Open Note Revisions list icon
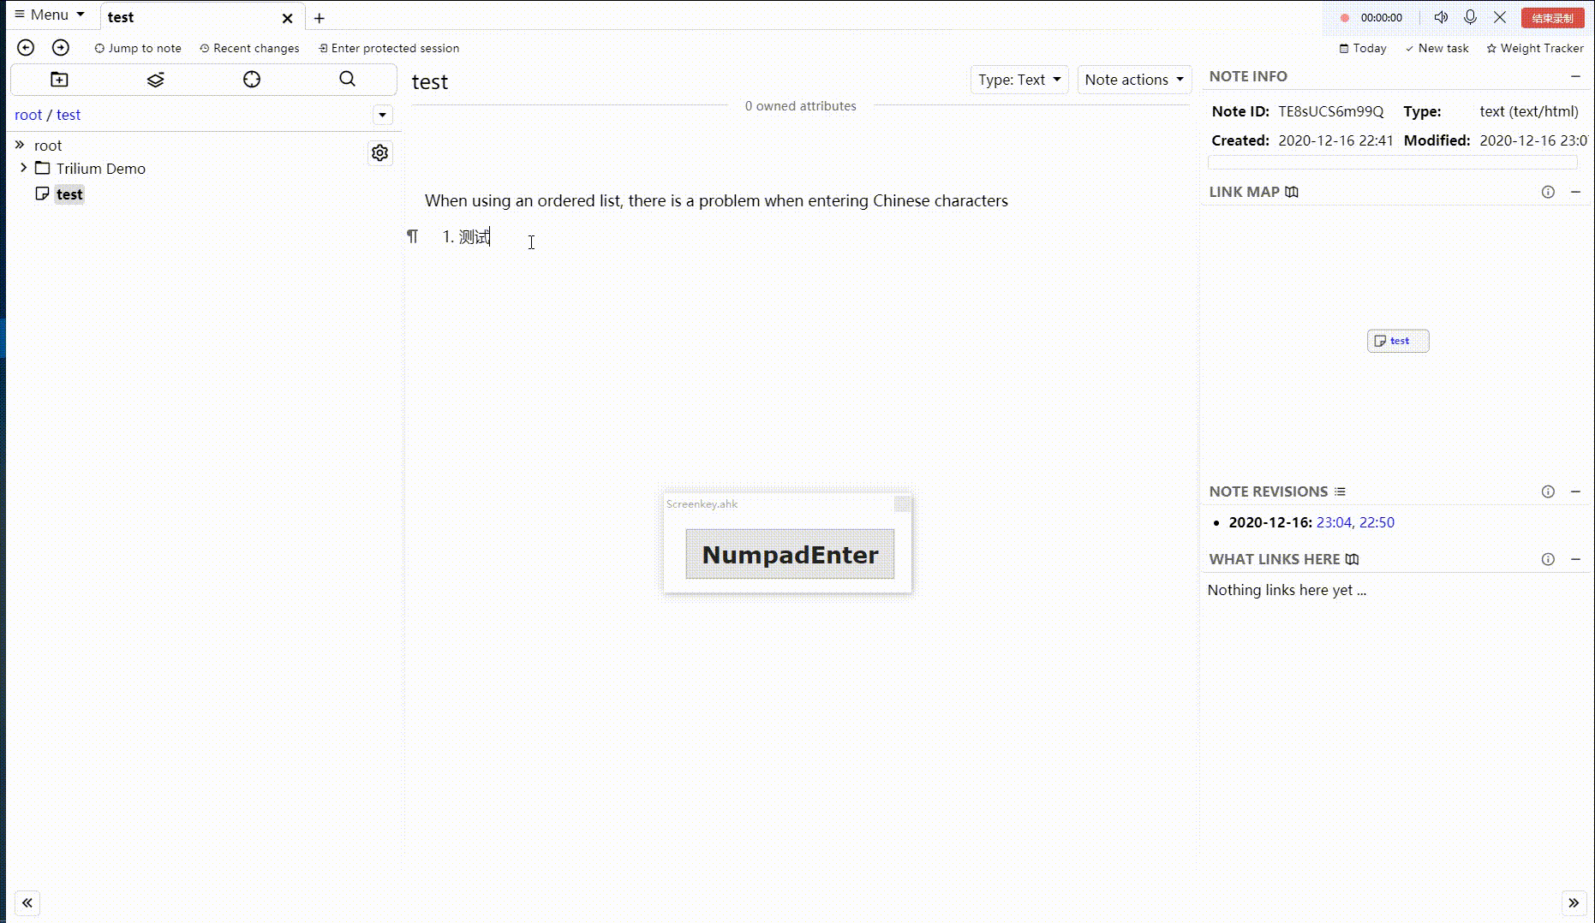Viewport: 1595px width, 923px height. click(1339, 491)
